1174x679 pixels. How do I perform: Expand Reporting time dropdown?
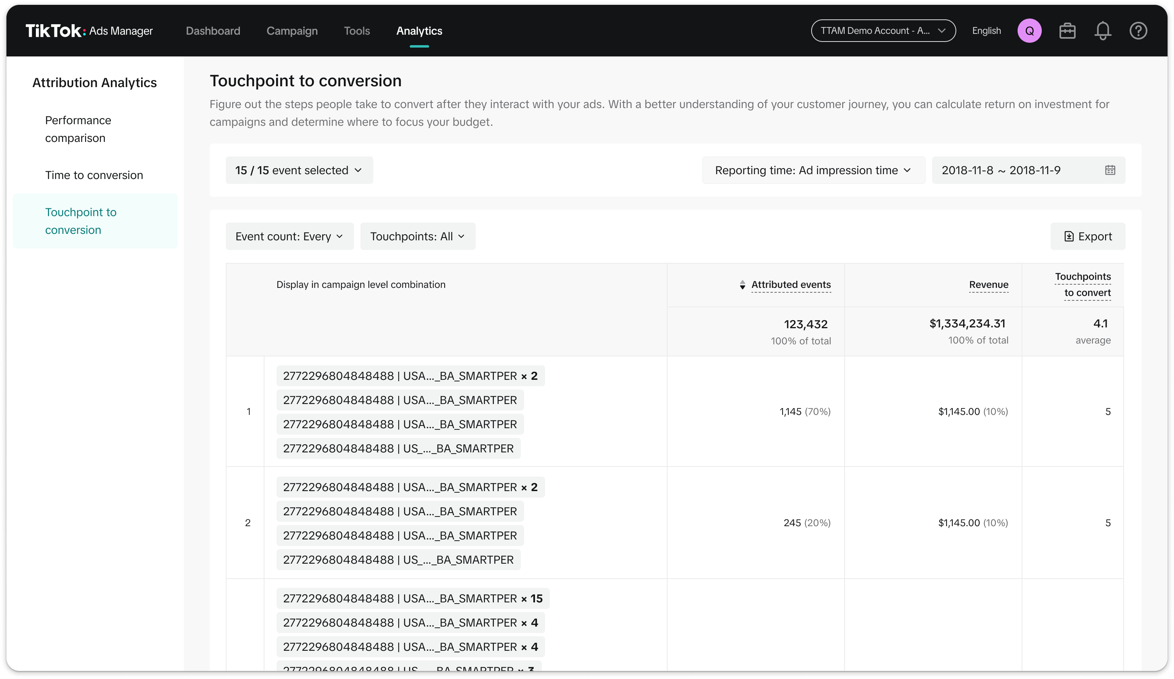(x=813, y=170)
